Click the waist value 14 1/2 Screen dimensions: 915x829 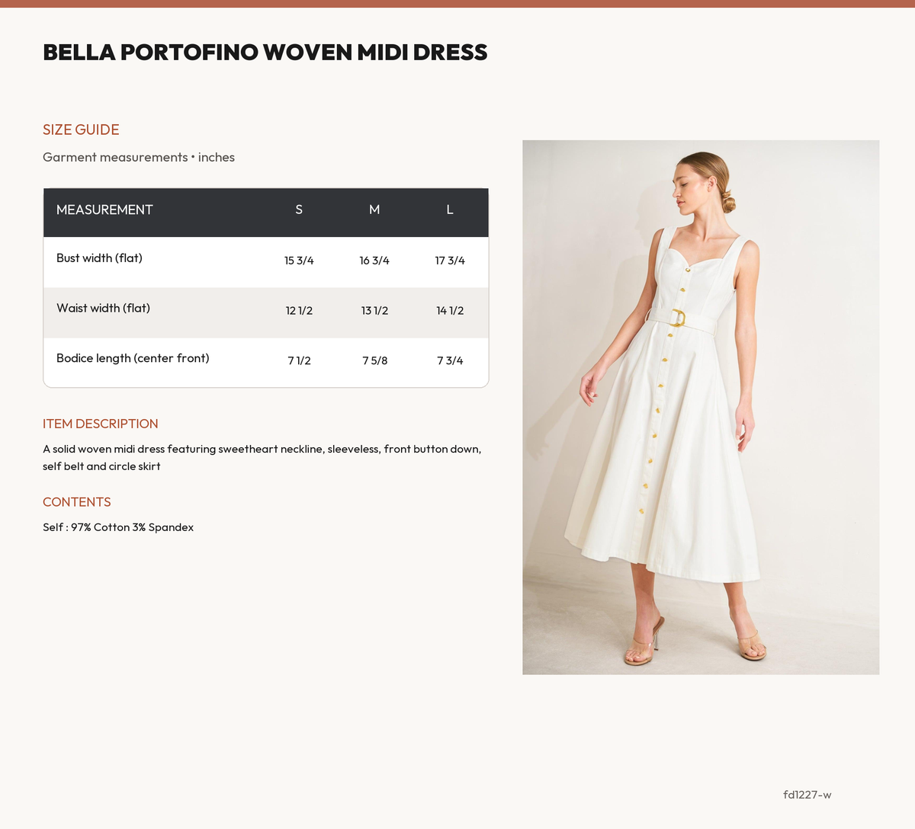[450, 311]
